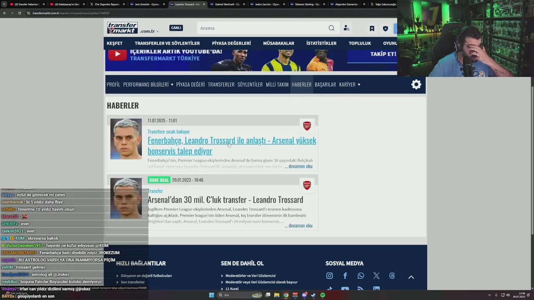Click the Transfermarkt logo
The image size is (534, 300).
122,28
